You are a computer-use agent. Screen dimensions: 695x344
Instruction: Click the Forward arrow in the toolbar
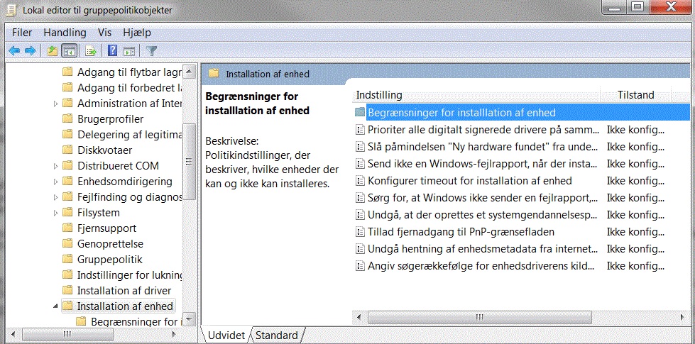coord(30,51)
